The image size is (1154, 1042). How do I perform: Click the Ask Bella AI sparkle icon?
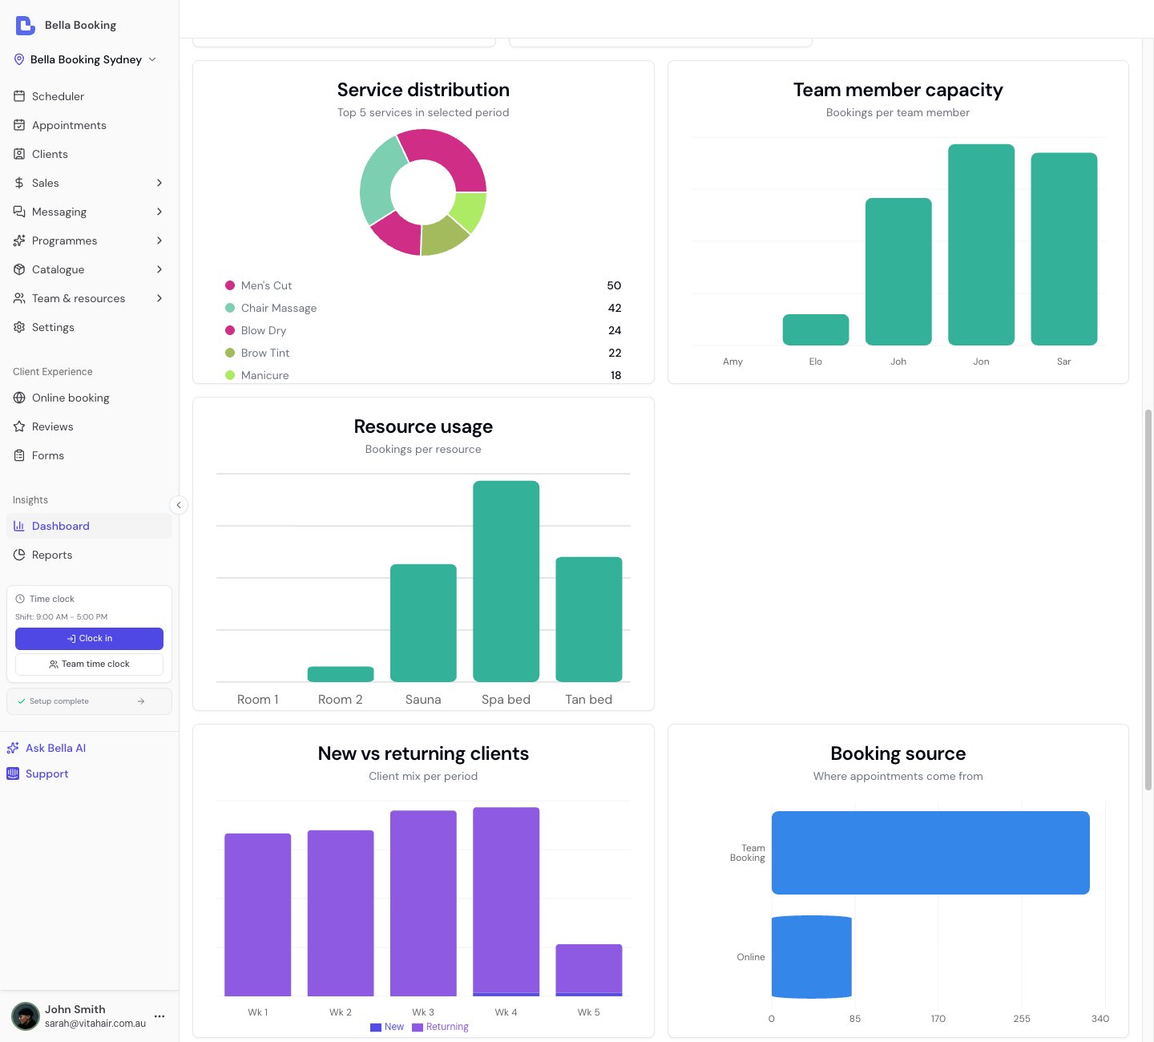click(13, 748)
